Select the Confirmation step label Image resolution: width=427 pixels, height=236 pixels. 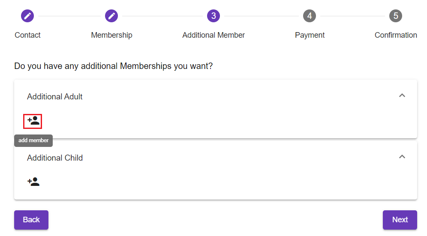[x=396, y=35]
